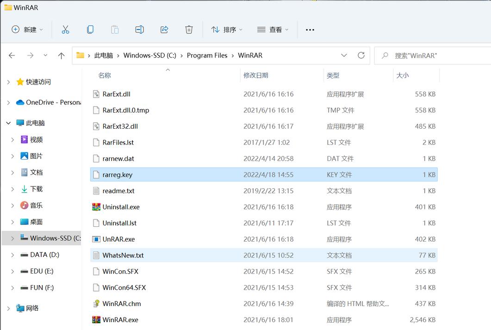Screen dimensions: 491x330
Task: Expand the 新建 (New) dropdown
Action: (27, 29)
